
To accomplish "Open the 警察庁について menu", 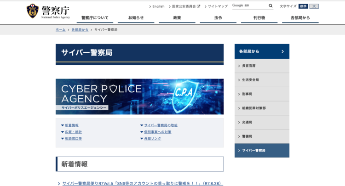I will click(95, 18).
